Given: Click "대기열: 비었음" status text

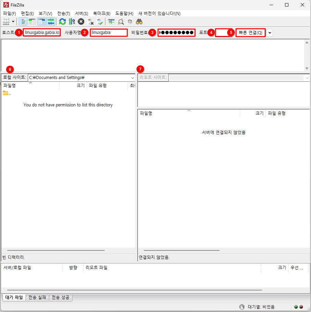Looking at the screenshot, I should coord(261,307).
